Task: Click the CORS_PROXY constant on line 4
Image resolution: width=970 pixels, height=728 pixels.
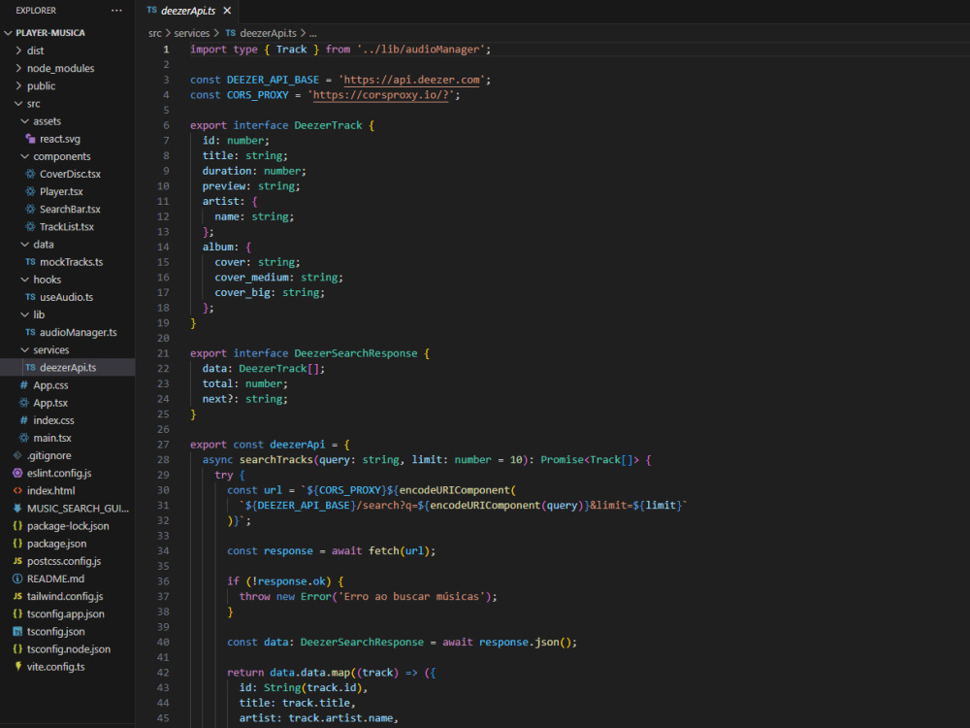Action: 257,95
